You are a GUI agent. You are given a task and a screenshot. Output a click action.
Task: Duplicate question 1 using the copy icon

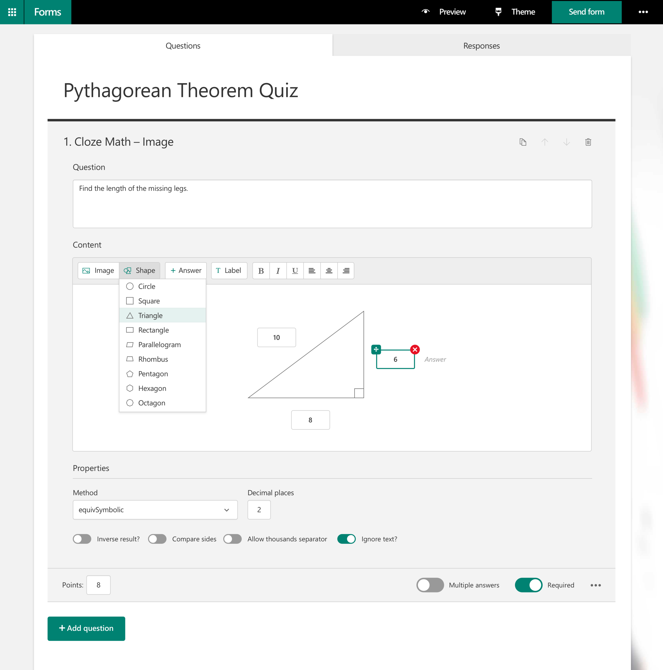point(523,142)
